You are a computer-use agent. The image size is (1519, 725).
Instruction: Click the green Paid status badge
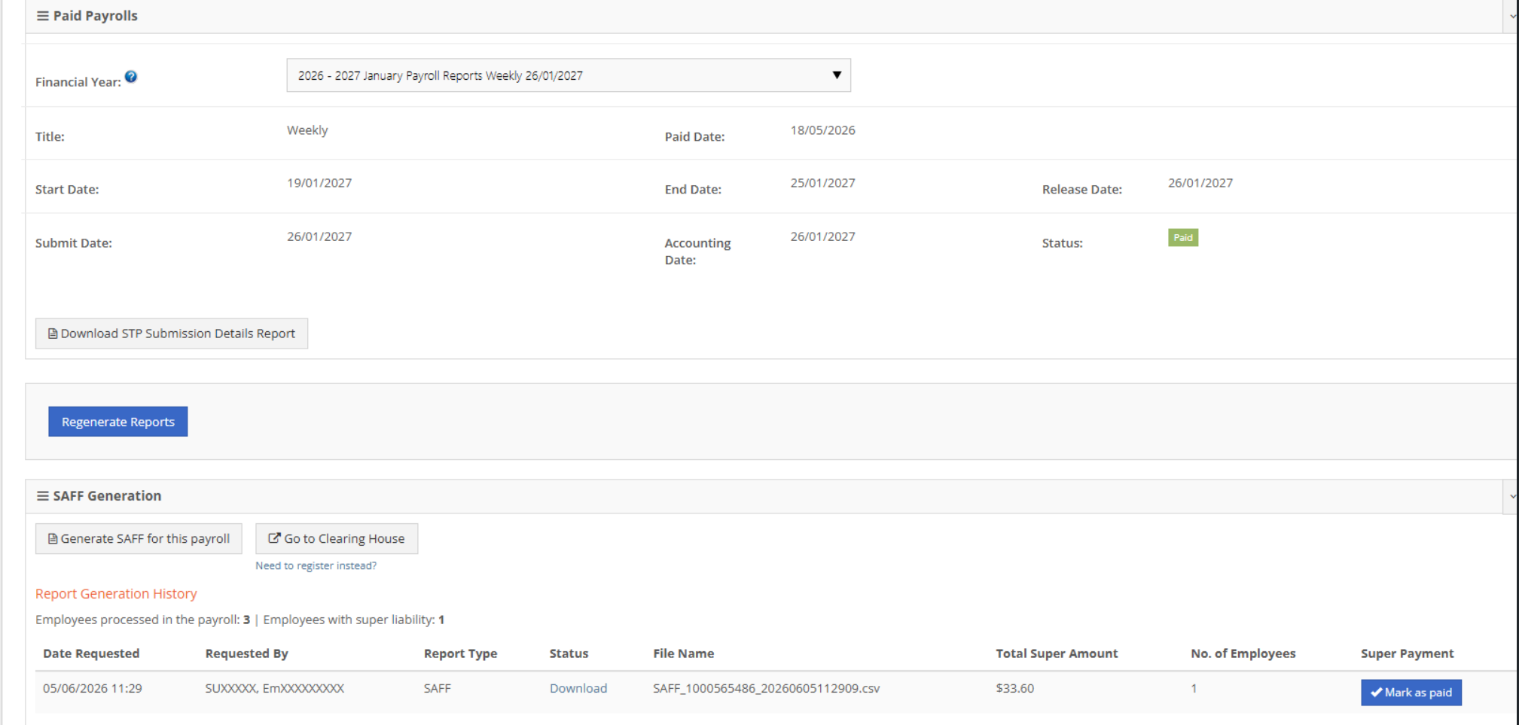[x=1183, y=238]
